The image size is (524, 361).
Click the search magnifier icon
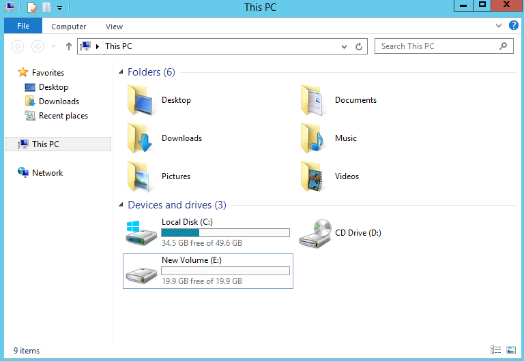pyautogui.click(x=503, y=46)
